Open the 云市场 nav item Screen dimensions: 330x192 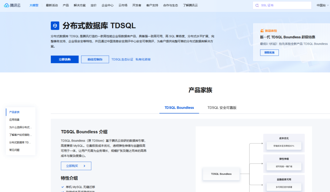[x=123, y=5]
